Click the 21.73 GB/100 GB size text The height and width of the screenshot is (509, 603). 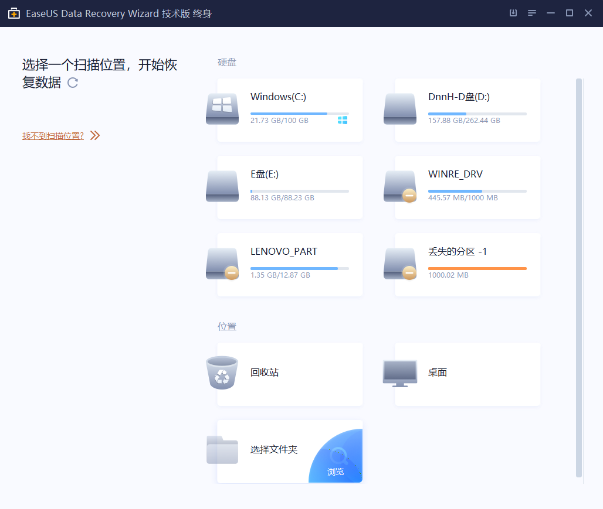pos(280,120)
